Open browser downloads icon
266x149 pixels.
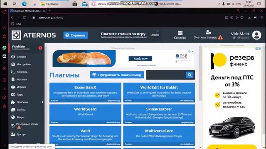pyautogui.click(x=249, y=17)
